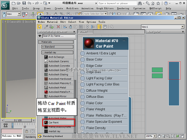Open the 150% zoom dropdown
Viewport: 187px width, 140px height.
tap(155, 136)
